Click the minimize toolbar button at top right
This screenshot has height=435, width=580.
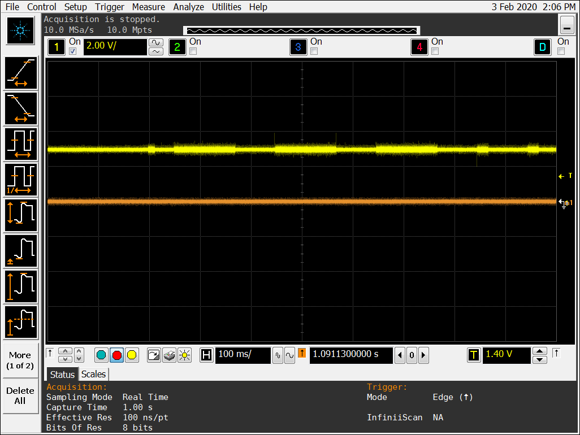pos(567,25)
